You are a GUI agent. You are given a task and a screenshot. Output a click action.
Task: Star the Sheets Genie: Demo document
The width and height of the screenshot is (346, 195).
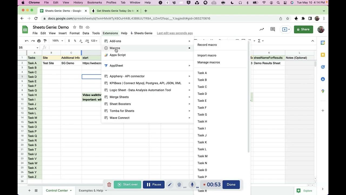coord(75,27)
